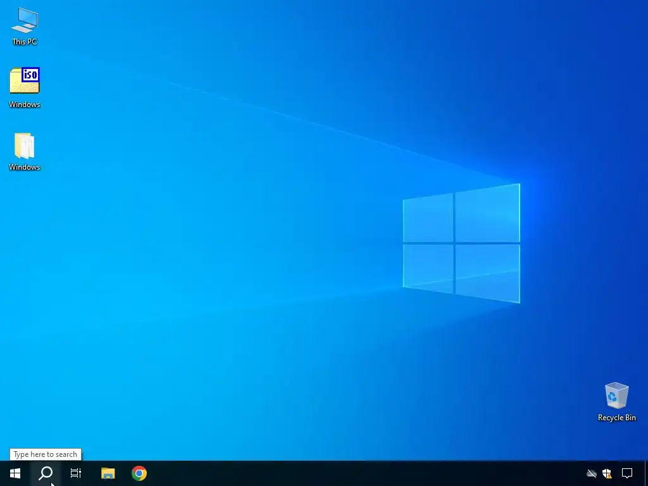Open taskbar search magnifier
This screenshot has width=648, height=486.
46,473
